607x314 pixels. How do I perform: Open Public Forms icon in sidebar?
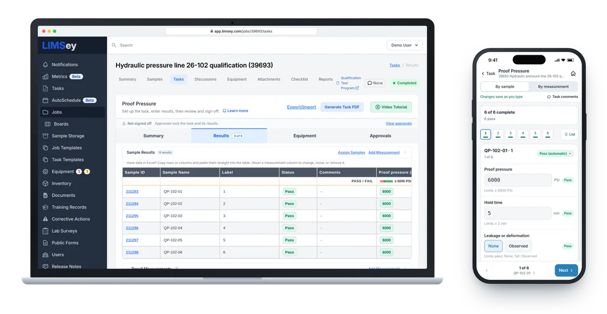[46, 243]
